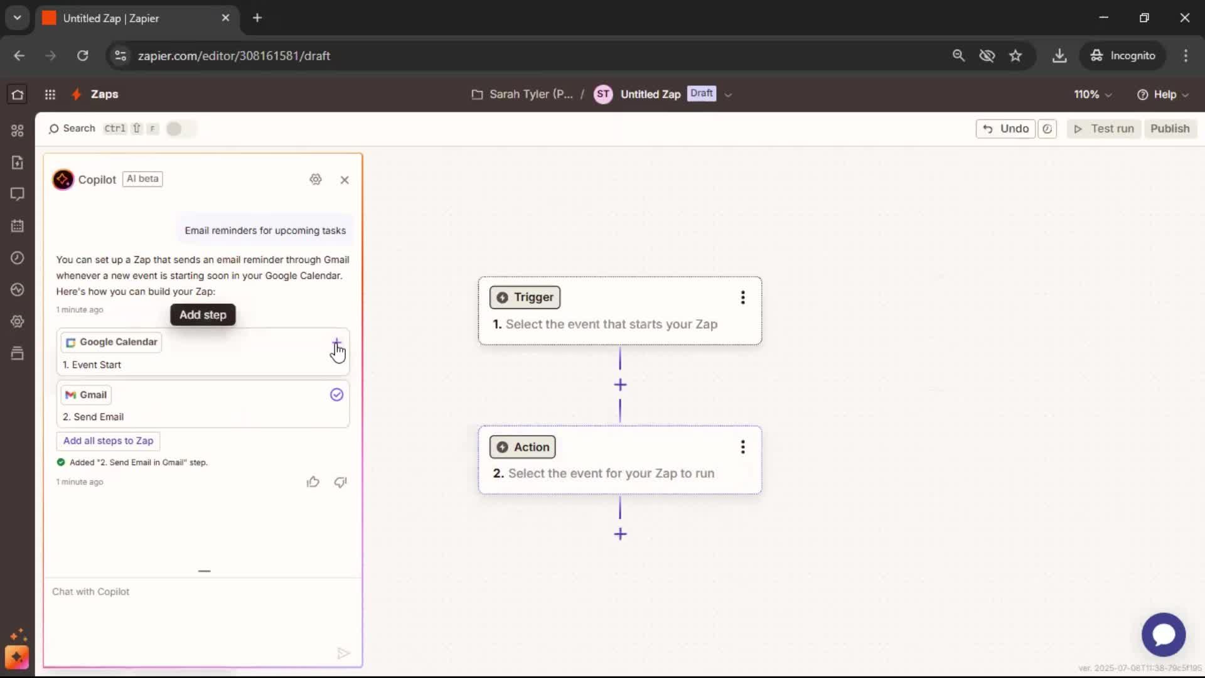Go back in browser history
Image resolution: width=1205 pixels, height=678 pixels.
coord(19,56)
